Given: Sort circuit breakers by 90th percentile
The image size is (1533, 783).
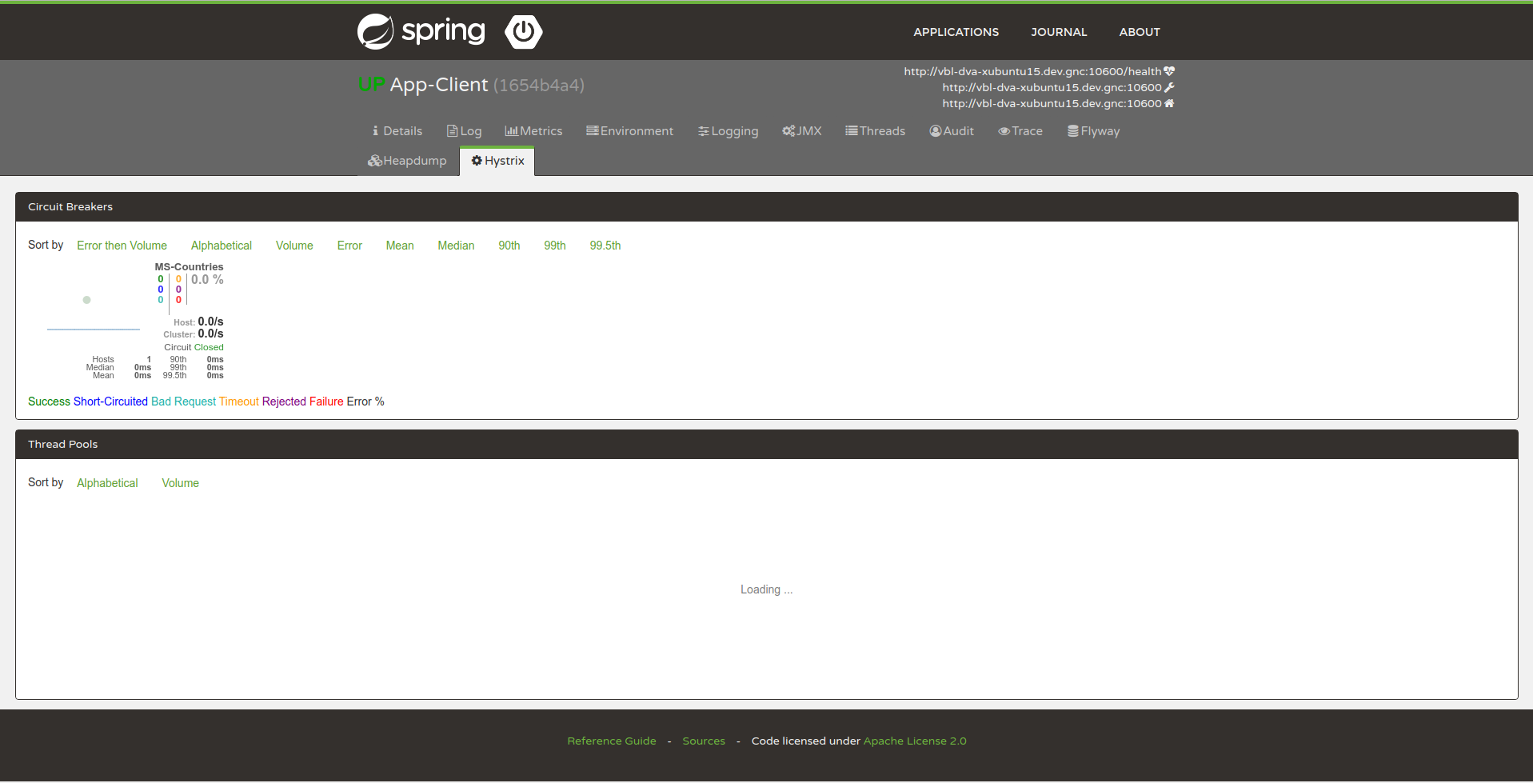Looking at the screenshot, I should pyautogui.click(x=509, y=246).
